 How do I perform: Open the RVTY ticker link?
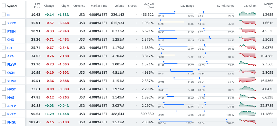pyautogui.click(x=11, y=114)
